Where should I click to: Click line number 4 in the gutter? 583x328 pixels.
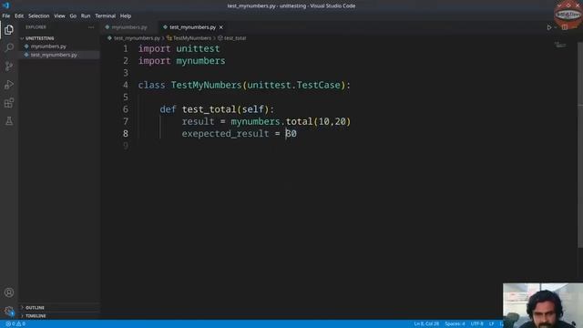pos(126,85)
